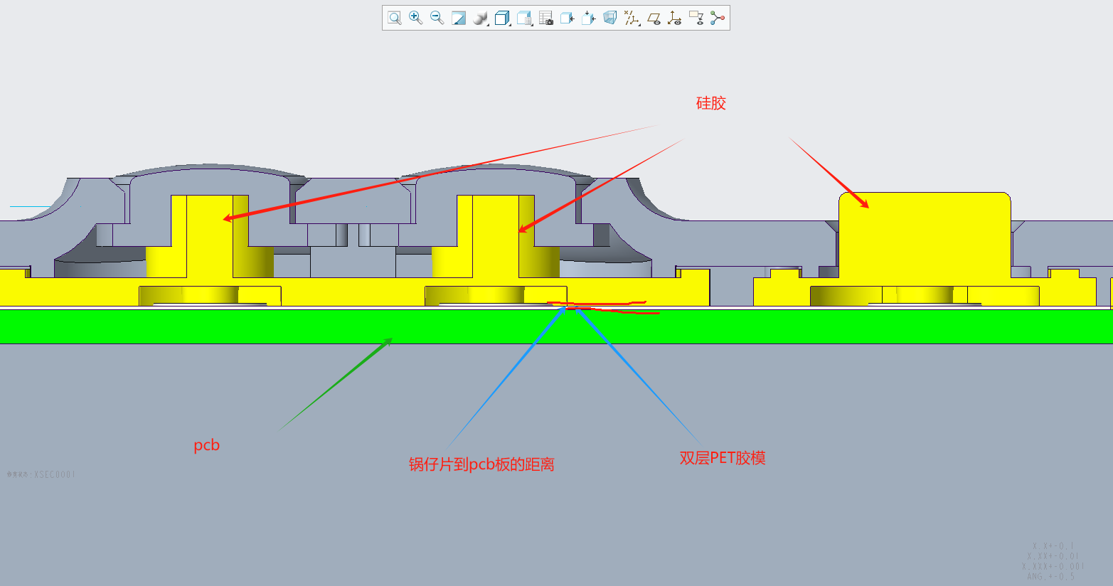Click the red "pcb" text label
1113x586 pixels.
coord(207,445)
